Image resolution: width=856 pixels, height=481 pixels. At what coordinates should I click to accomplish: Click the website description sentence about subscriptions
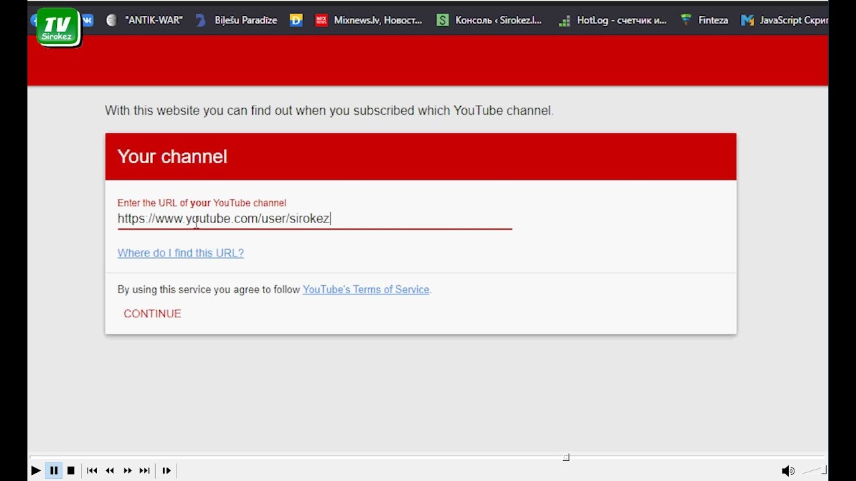click(329, 110)
